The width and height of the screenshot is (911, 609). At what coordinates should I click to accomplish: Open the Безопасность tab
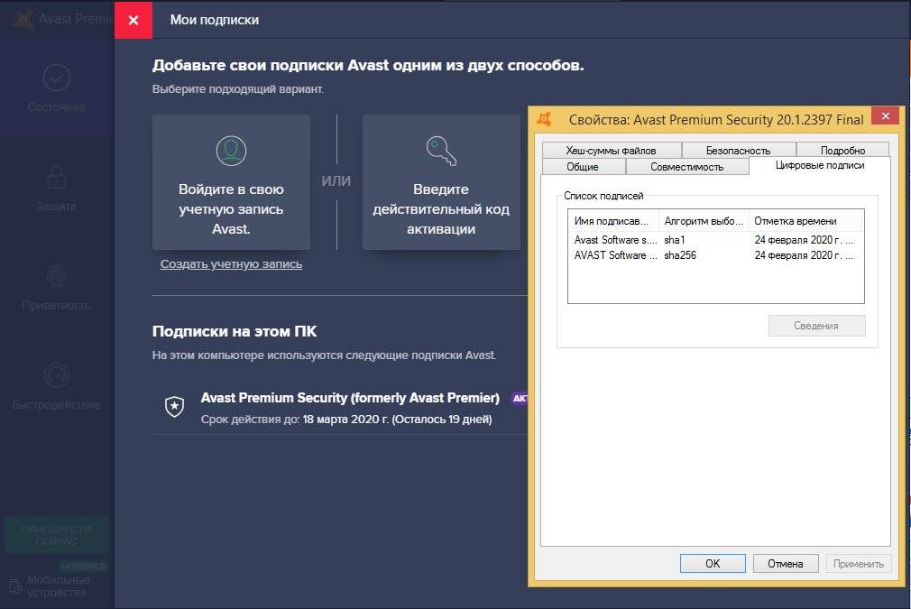click(x=738, y=150)
